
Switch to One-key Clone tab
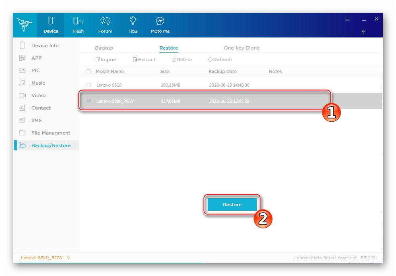click(x=241, y=48)
